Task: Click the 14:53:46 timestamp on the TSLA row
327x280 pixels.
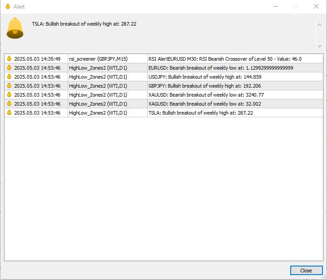Action: click(x=37, y=113)
